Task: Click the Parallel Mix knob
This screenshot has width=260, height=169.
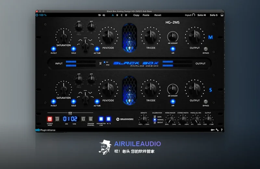Action: point(196,119)
